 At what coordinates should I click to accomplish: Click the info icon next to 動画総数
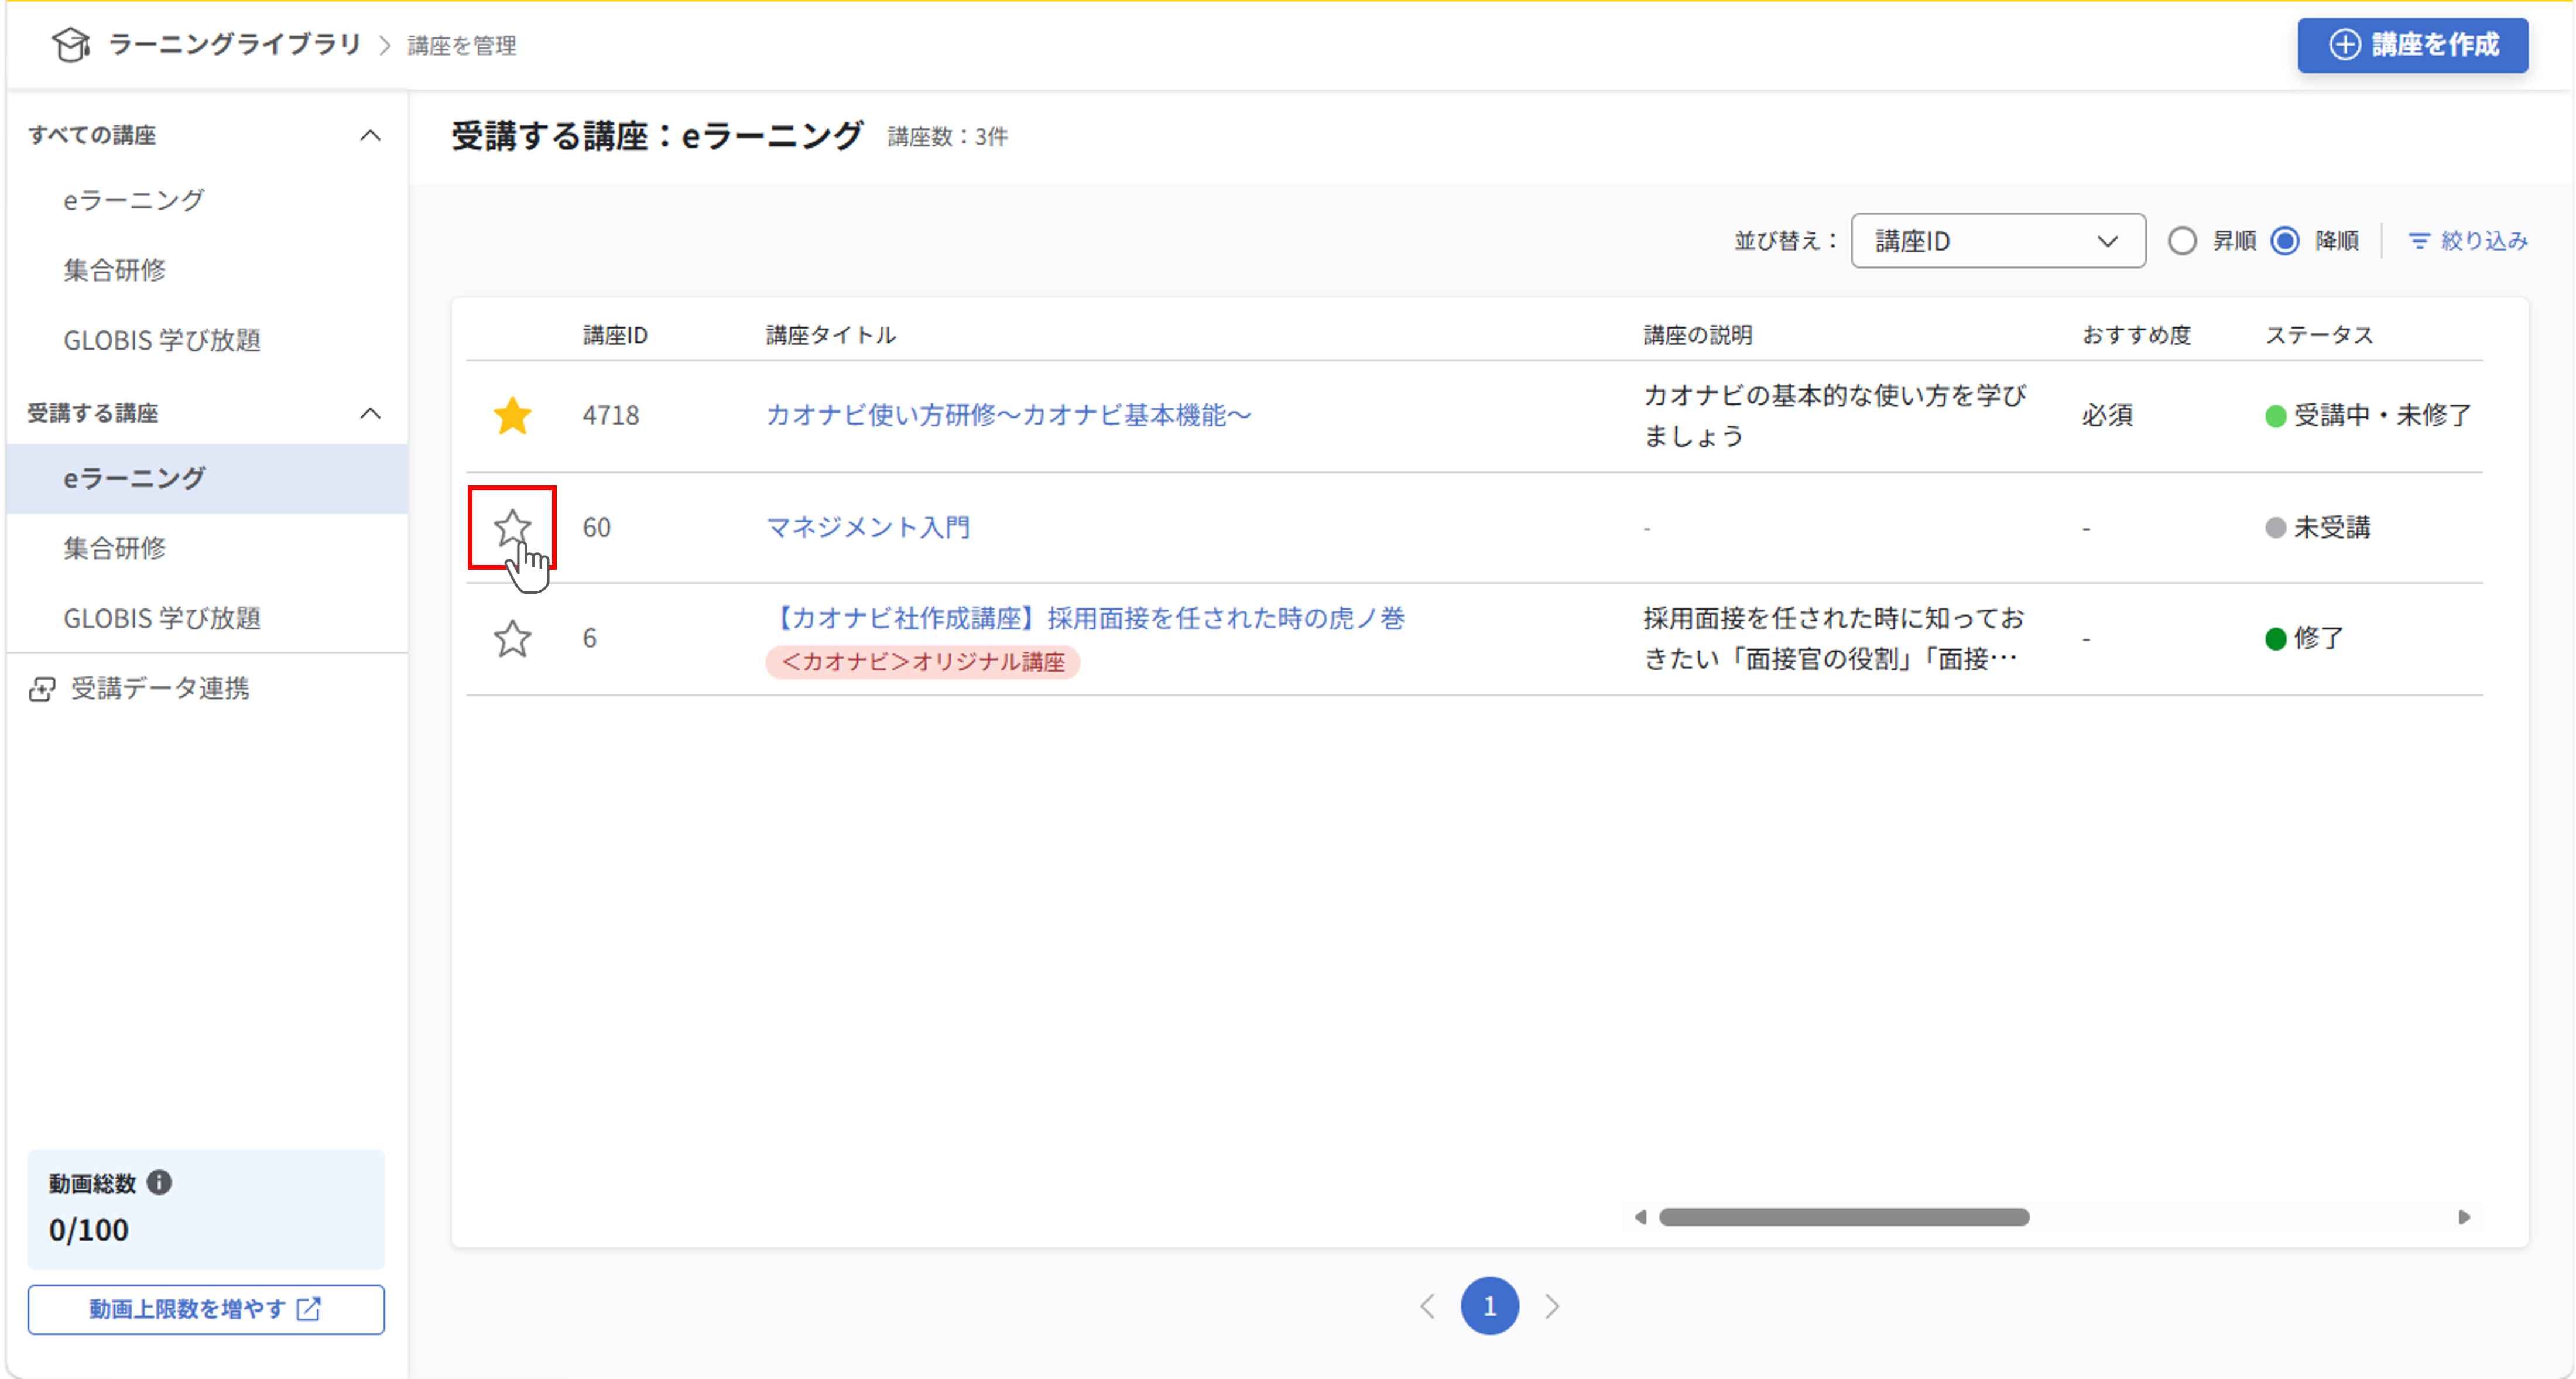(x=159, y=1182)
